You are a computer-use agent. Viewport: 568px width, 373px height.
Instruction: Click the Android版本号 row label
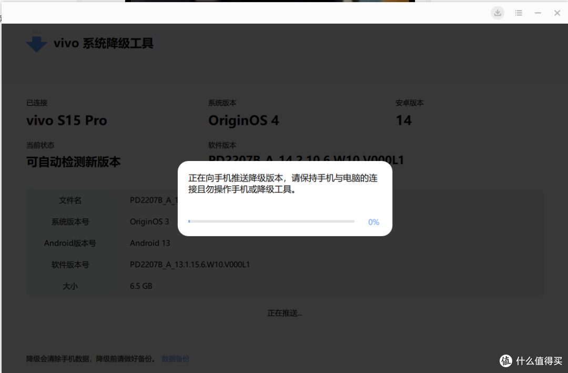point(70,243)
